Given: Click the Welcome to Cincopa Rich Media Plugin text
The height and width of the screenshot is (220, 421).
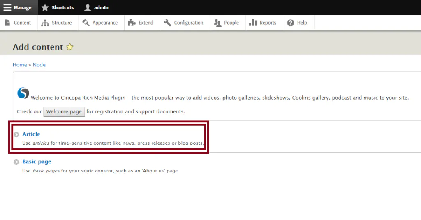Looking at the screenshot, I should coord(220,98).
